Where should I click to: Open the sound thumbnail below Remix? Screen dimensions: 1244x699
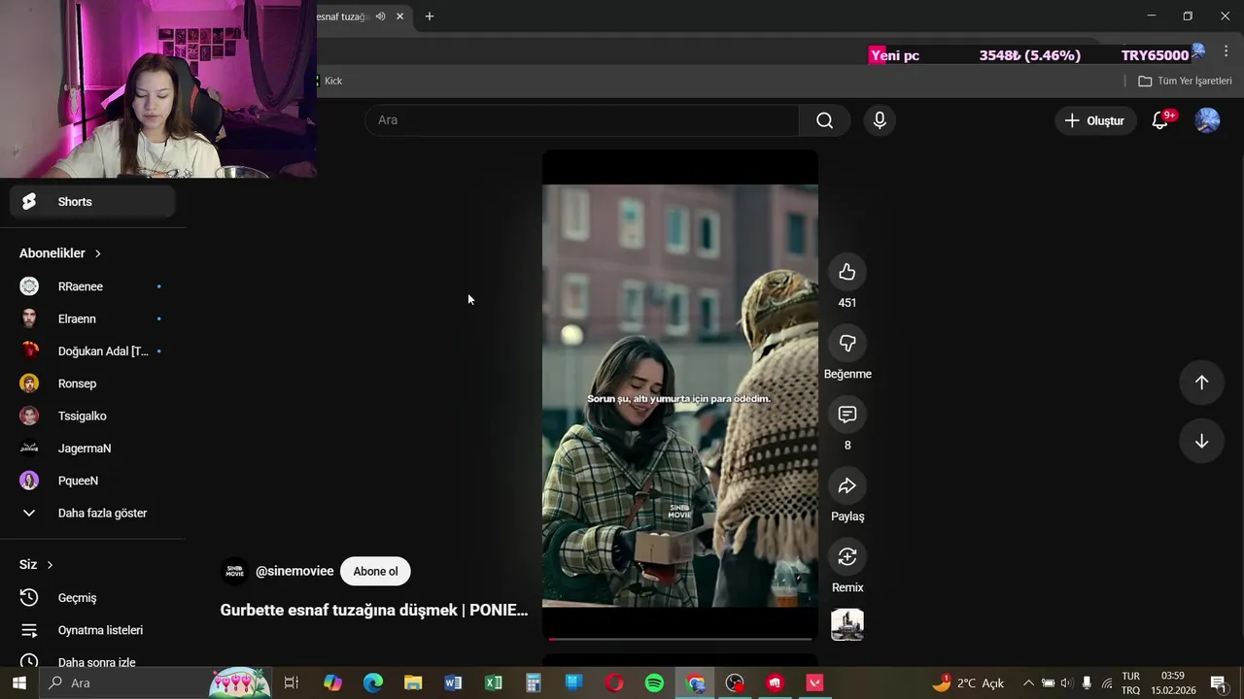[847, 625]
